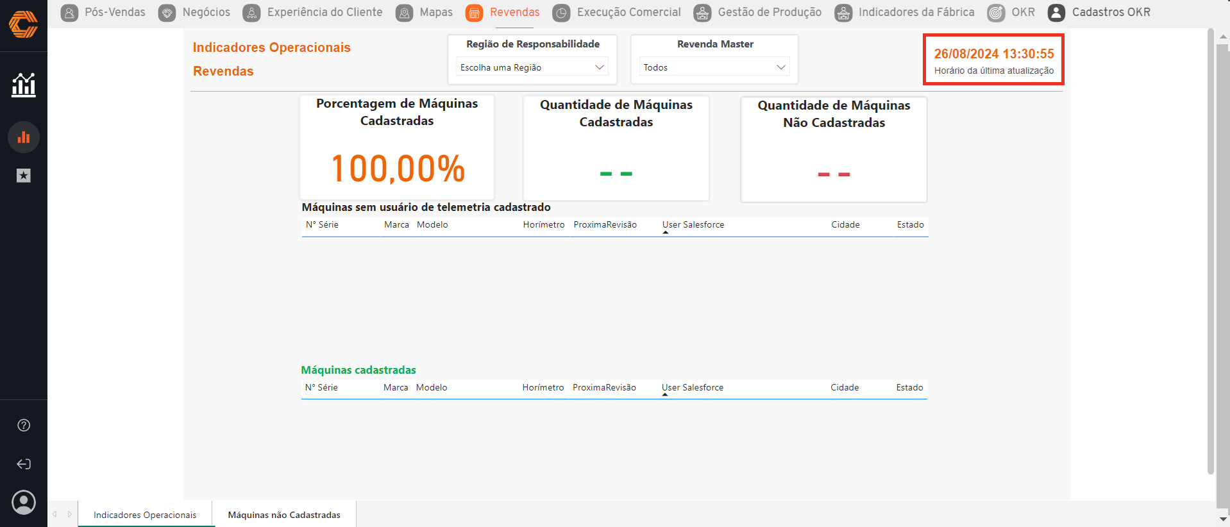This screenshot has width=1230, height=527.
Task: Click the 26/08/2024 13:30:55 update timestamp
Action: tap(993, 54)
